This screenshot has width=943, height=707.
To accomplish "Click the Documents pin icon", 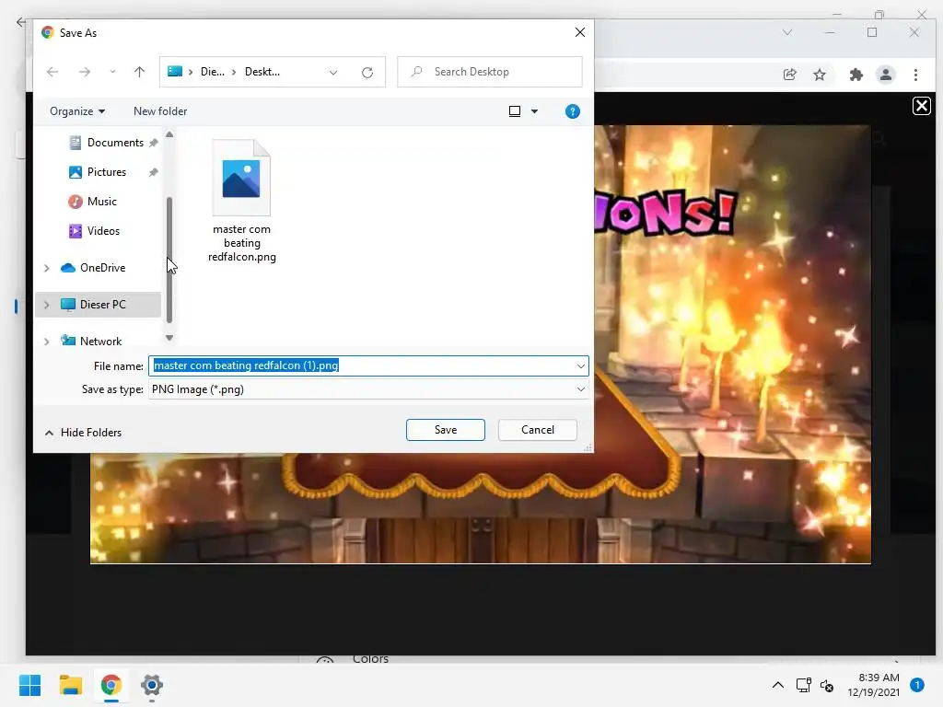I will pos(154,143).
